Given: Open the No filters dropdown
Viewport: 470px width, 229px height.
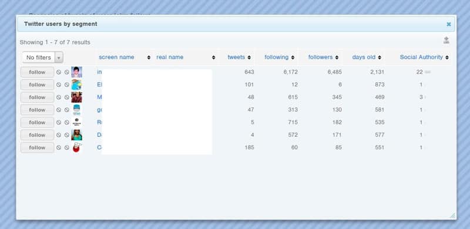Looking at the screenshot, I should 42,58.
